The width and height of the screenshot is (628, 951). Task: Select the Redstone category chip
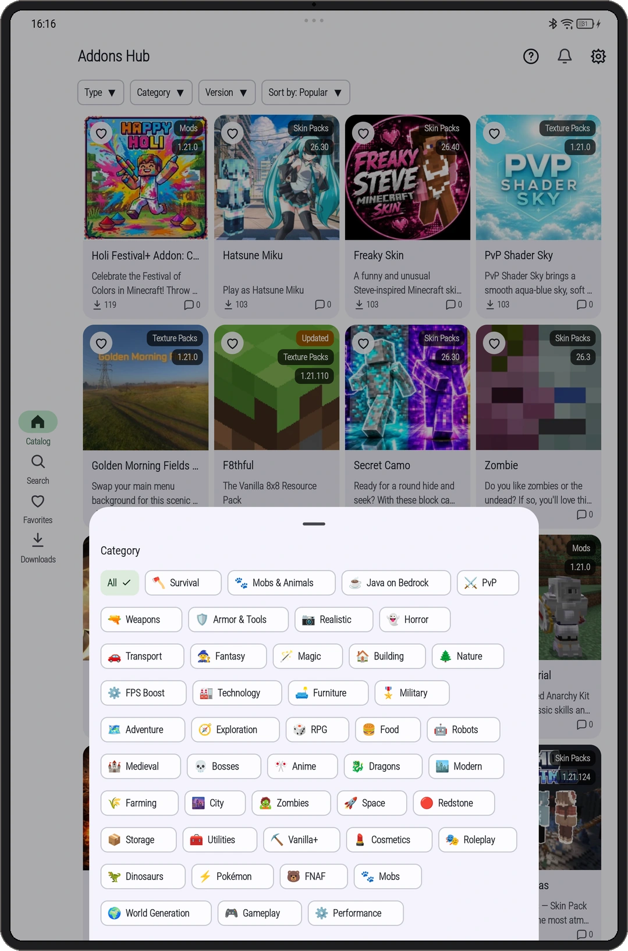click(454, 803)
